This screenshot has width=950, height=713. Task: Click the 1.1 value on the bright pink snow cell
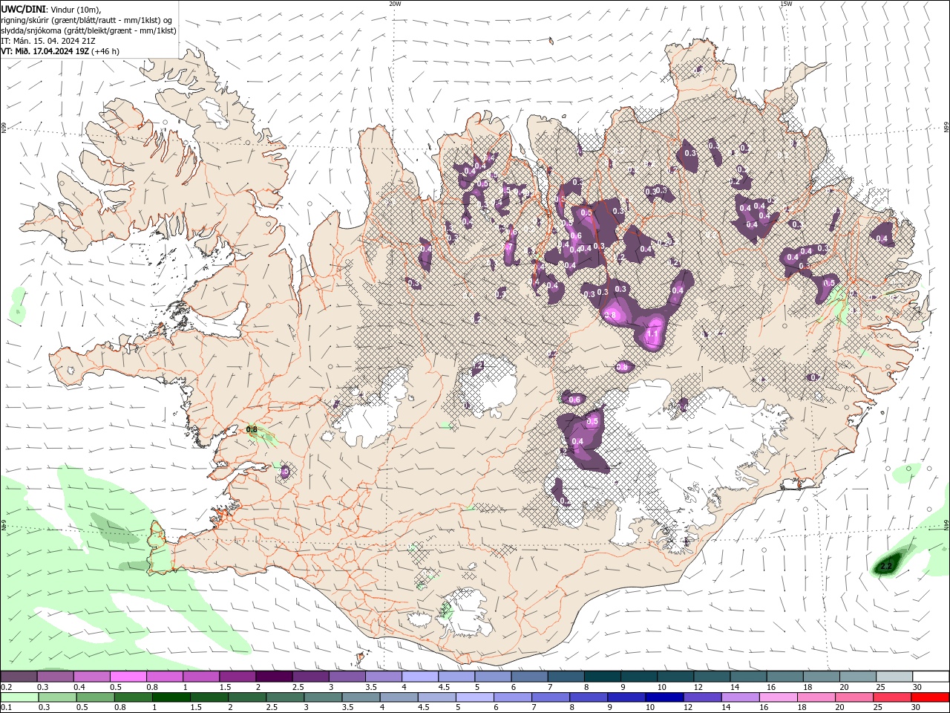653,335
